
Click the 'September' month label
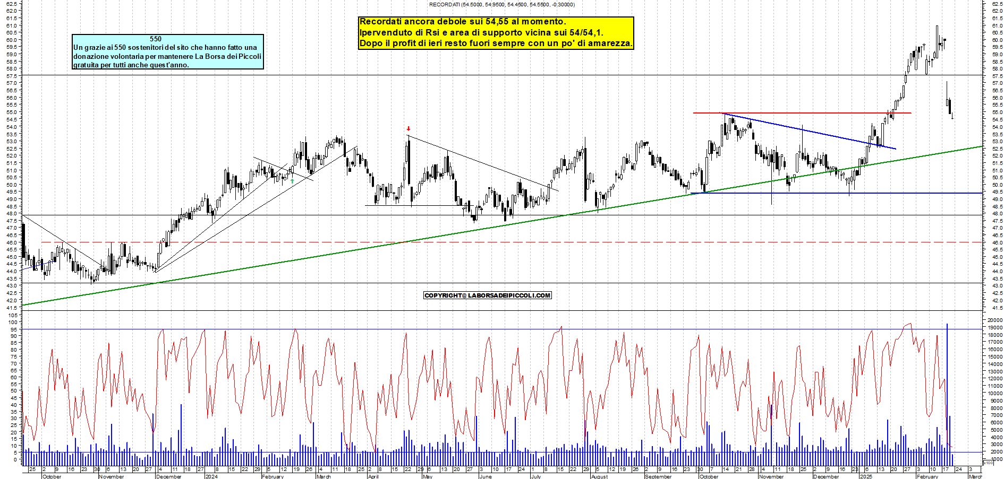658,476
